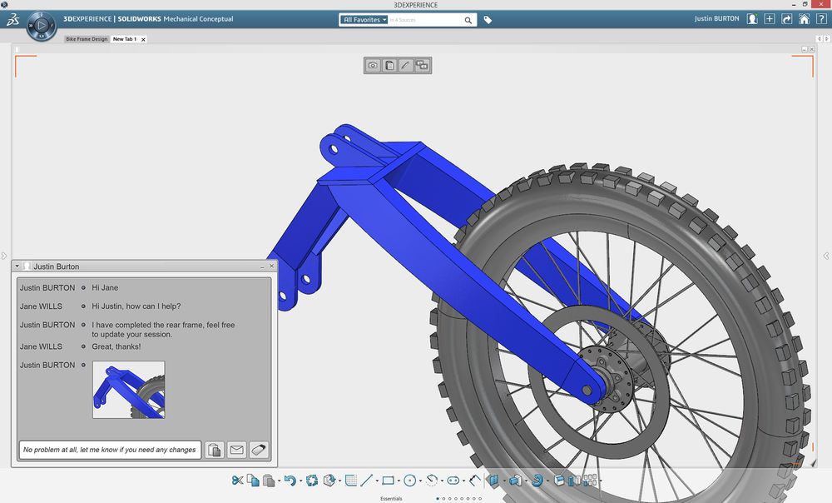832x503 pixels.
Task: Click the tag icon beside search bar
Action: click(x=488, y=20)
